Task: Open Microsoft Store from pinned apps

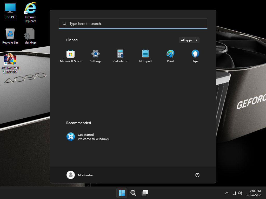Action: 71,56
